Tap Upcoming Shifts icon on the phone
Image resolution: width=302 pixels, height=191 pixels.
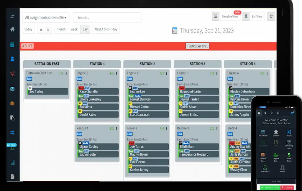(289, 144)
